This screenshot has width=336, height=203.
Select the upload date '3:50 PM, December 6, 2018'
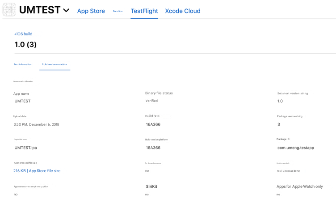37,124
